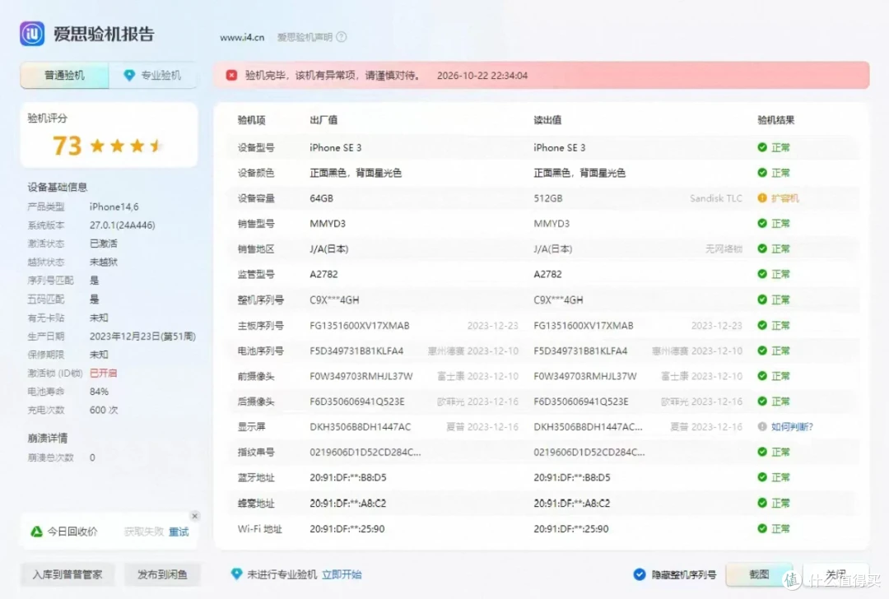
Task: Click green check icon for 电池序列号 row
Action: point(762,351)
